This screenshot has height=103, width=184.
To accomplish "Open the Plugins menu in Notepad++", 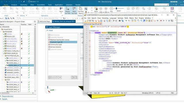I will 141,18.
